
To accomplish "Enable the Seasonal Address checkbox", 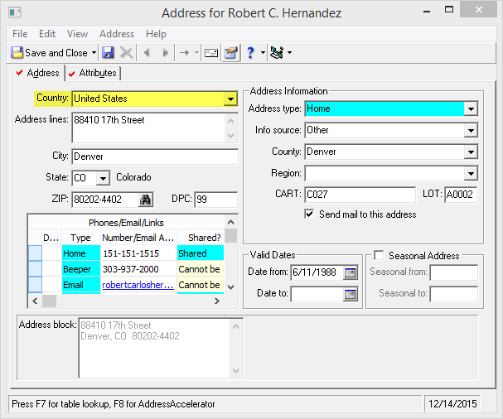I will pyautogui.click(x=379, y=256).
